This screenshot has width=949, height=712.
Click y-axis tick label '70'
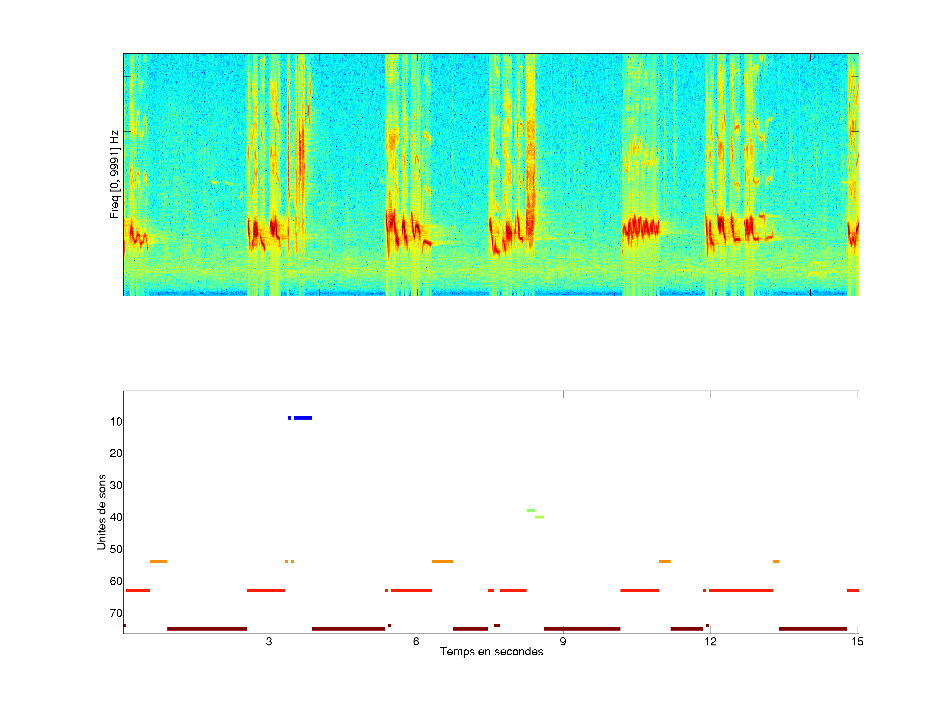[x=116, y=613]
